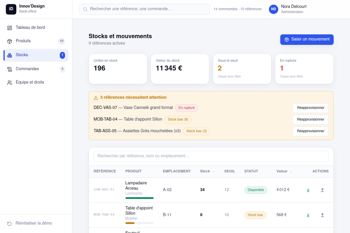This screenshot has height=233, width=350.
Task: Click the 4 012 € value cell
Action: click(x=283, y=190)
